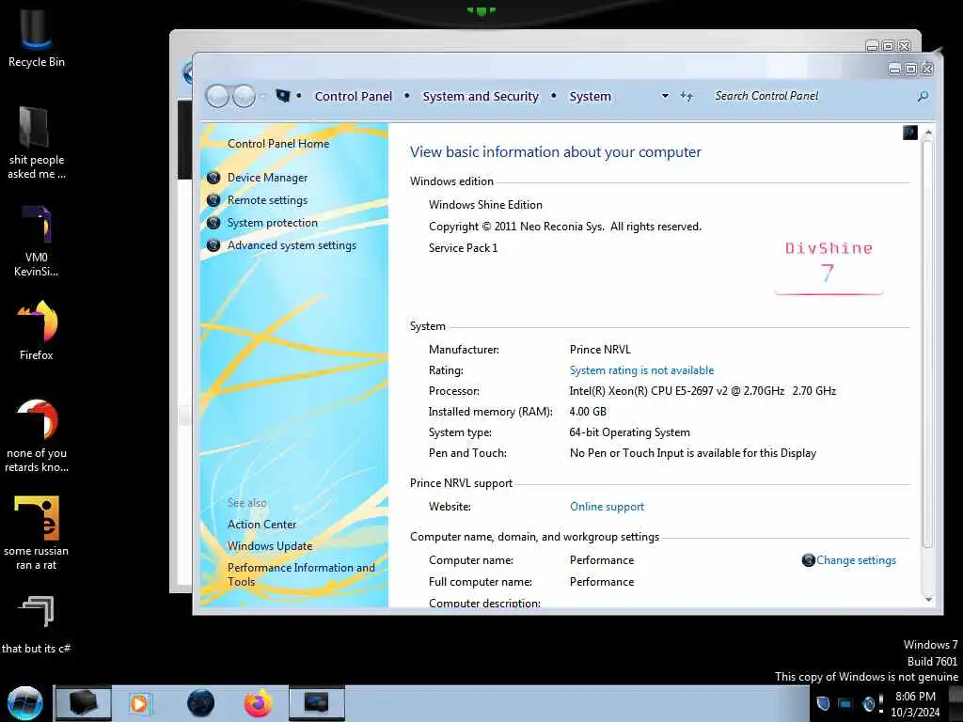Select System and Security in the breadcrumb
The image size is (963, 722).
(x=481, y=97)
